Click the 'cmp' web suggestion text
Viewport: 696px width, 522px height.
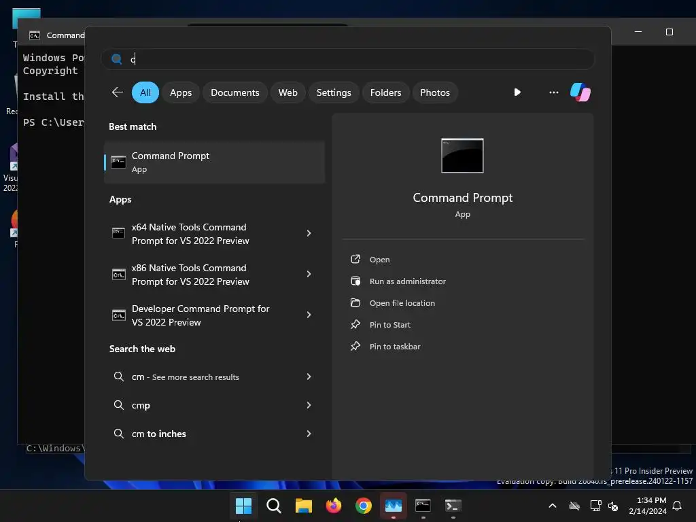coord(141,405)
